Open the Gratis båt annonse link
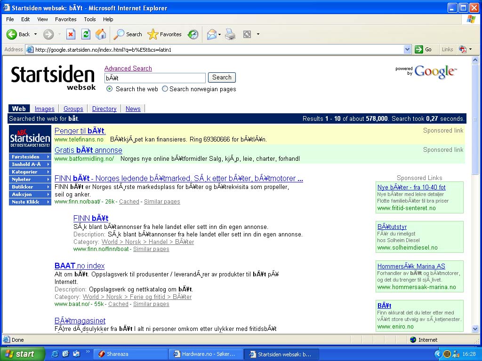The width and height of the screenshot is (482, 361). [x=88, y=150]
